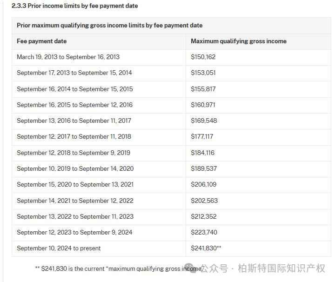Viewport: 336px width, 282px height.
Task: Click the $150,162 income value
Action: tap(203, 57)
